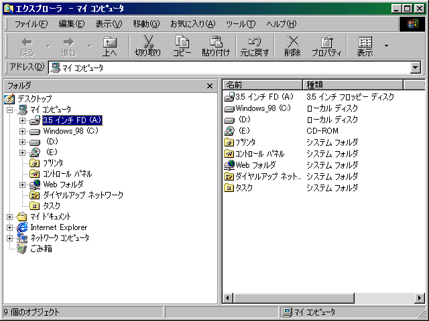The width and height of the screenshot is (429, 321).
Task: Open プロパティ (Properties) from toolbar
Action: (x=326, y=45)
